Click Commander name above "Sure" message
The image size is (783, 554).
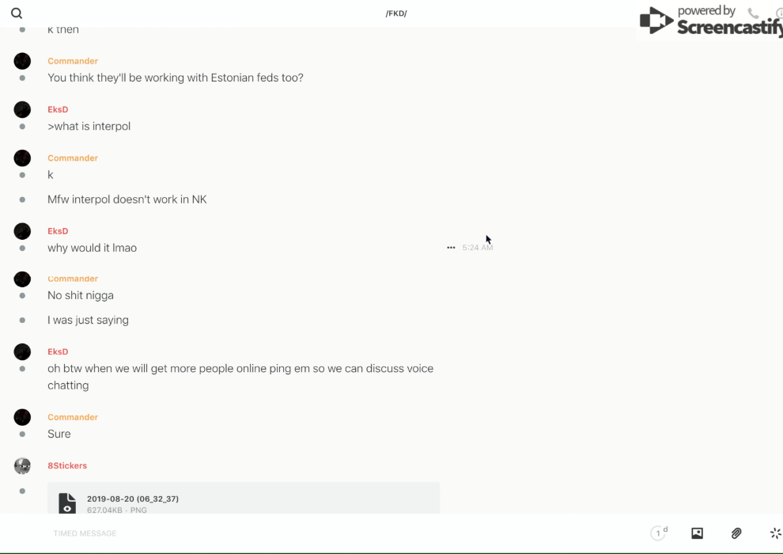73,417
